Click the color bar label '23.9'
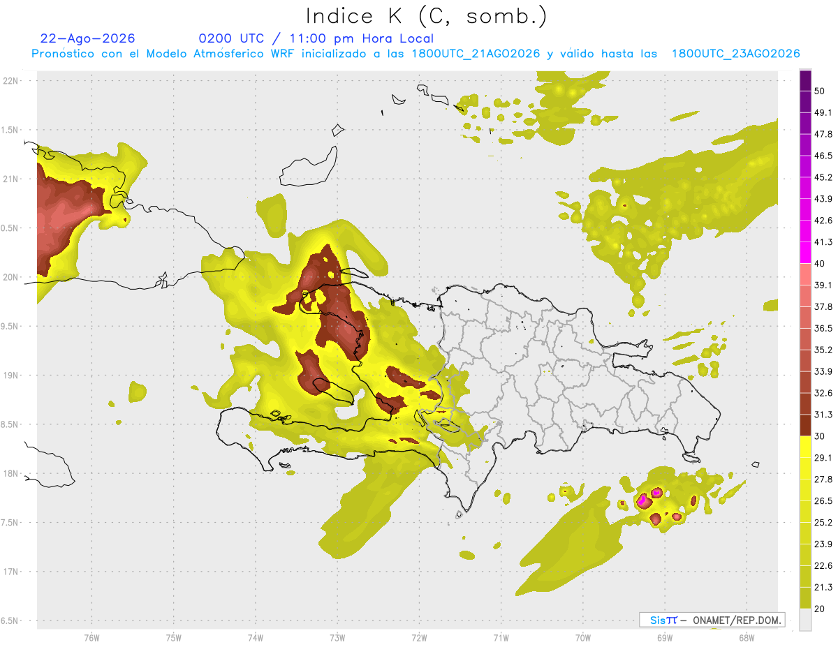 click(x=823, y=544)
